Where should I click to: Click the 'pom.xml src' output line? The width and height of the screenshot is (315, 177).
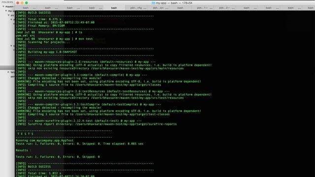[x=25, y=36]
